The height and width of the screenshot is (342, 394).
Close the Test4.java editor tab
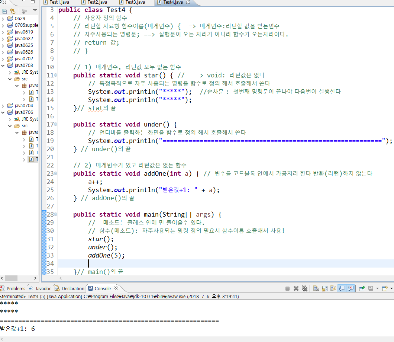(187, 2)
